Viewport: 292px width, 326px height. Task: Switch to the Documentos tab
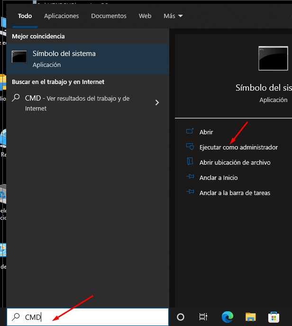point(109,16)
